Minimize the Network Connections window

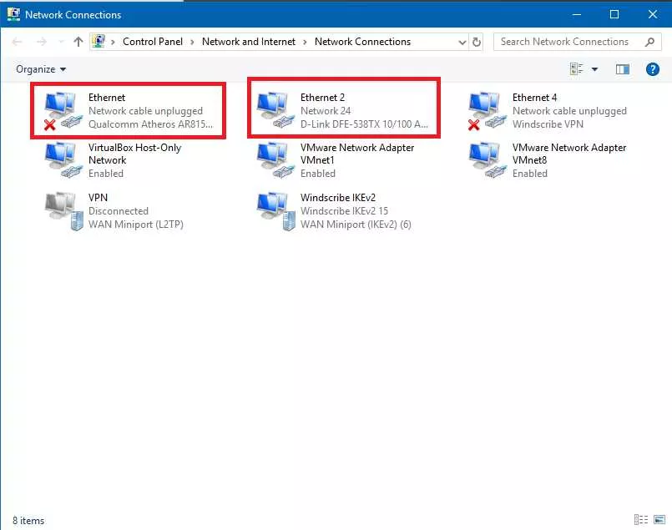click(577, 14)
